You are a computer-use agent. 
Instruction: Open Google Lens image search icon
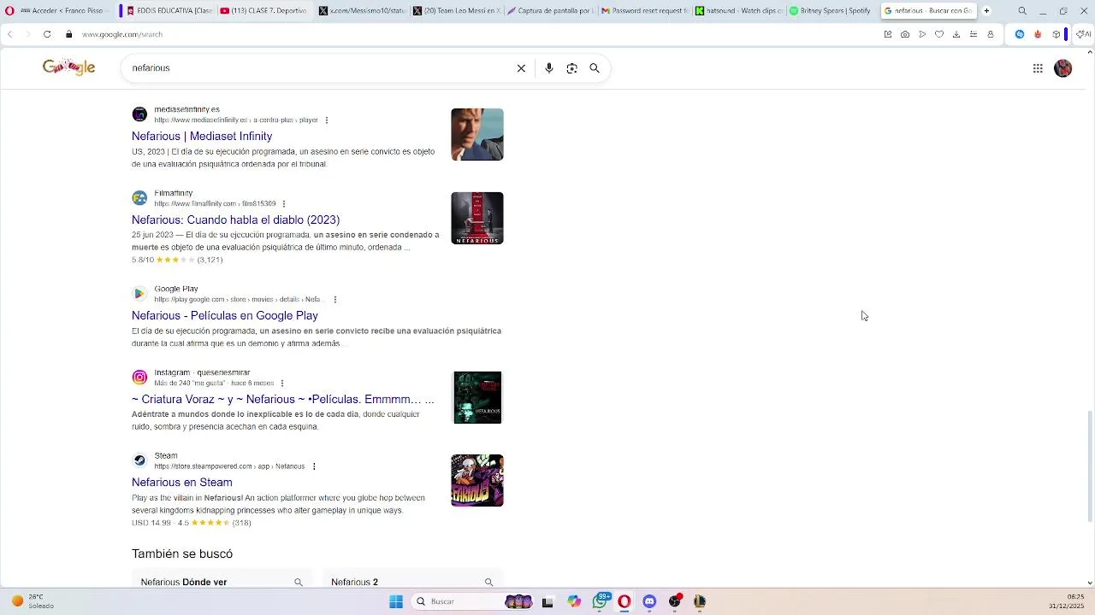pos(572,68)
